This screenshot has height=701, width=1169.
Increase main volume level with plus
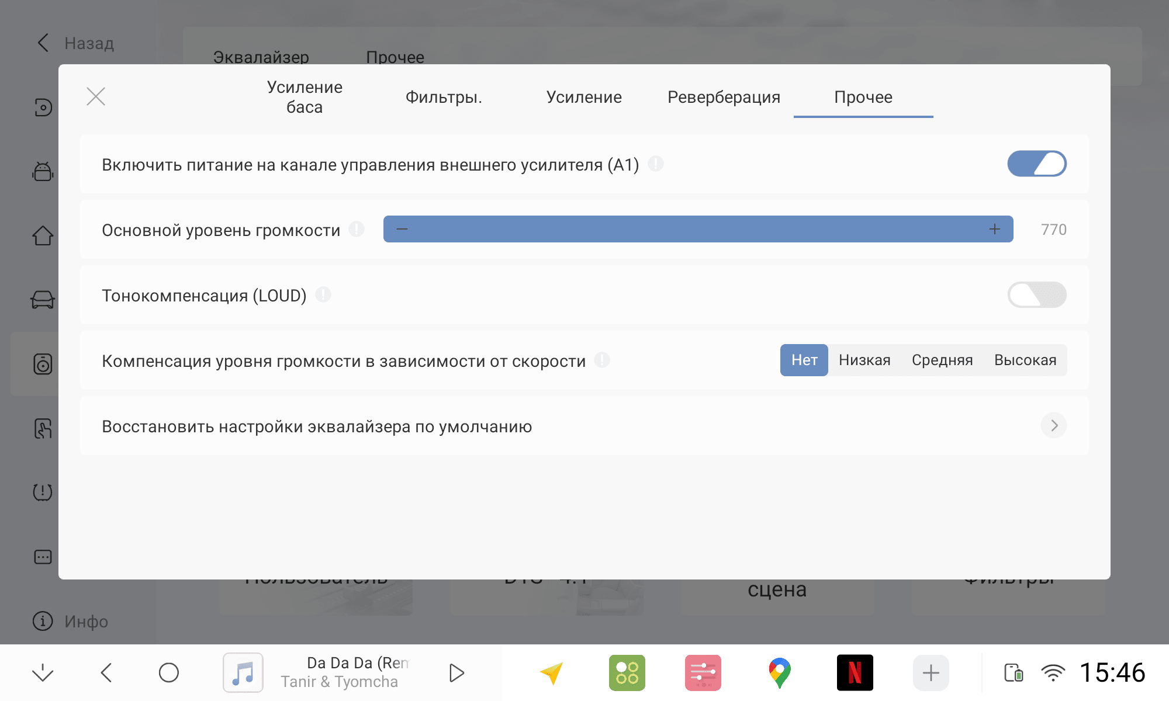[x=995, y=229]
